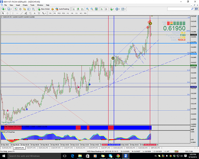
Task: Open the MetaEditor yellow book icon
Action: click(53, 9)
